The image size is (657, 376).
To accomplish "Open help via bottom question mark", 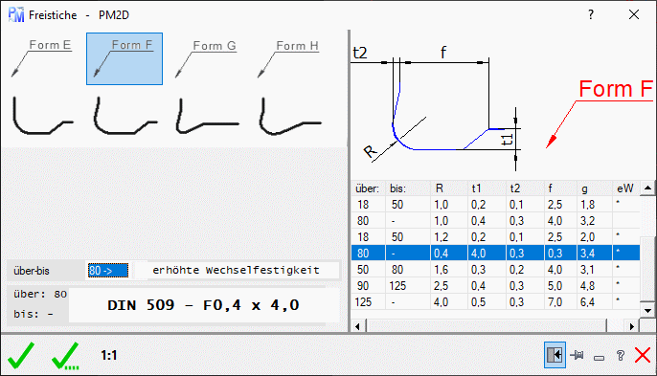I will pyautogui.click(x=621, y=356).
